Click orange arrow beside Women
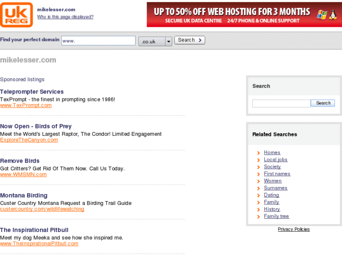The width and height of the screenshot is (342, 256). pyautogui.click(x=258, y=181)
